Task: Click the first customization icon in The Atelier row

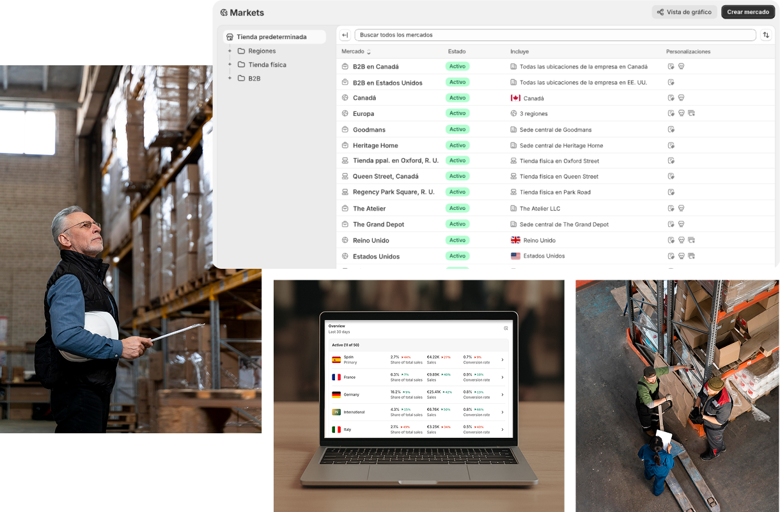Action: click(671, 209)
